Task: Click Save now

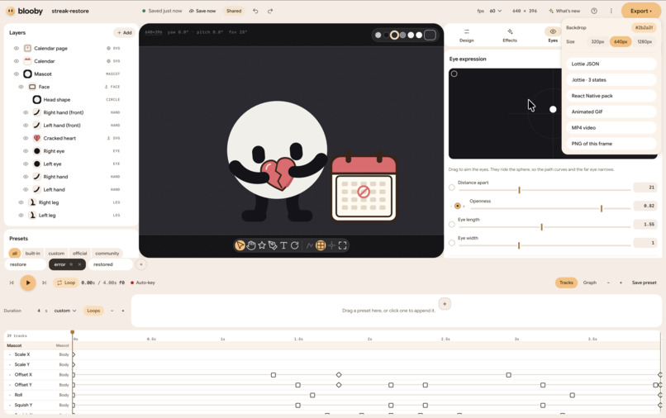Action: coord(202,11)
